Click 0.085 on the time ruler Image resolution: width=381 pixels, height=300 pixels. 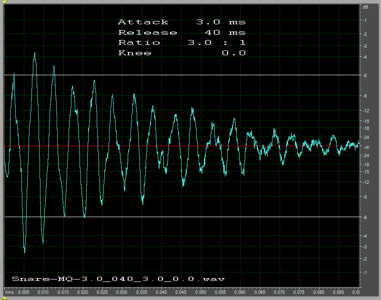(x=339, y=291)
